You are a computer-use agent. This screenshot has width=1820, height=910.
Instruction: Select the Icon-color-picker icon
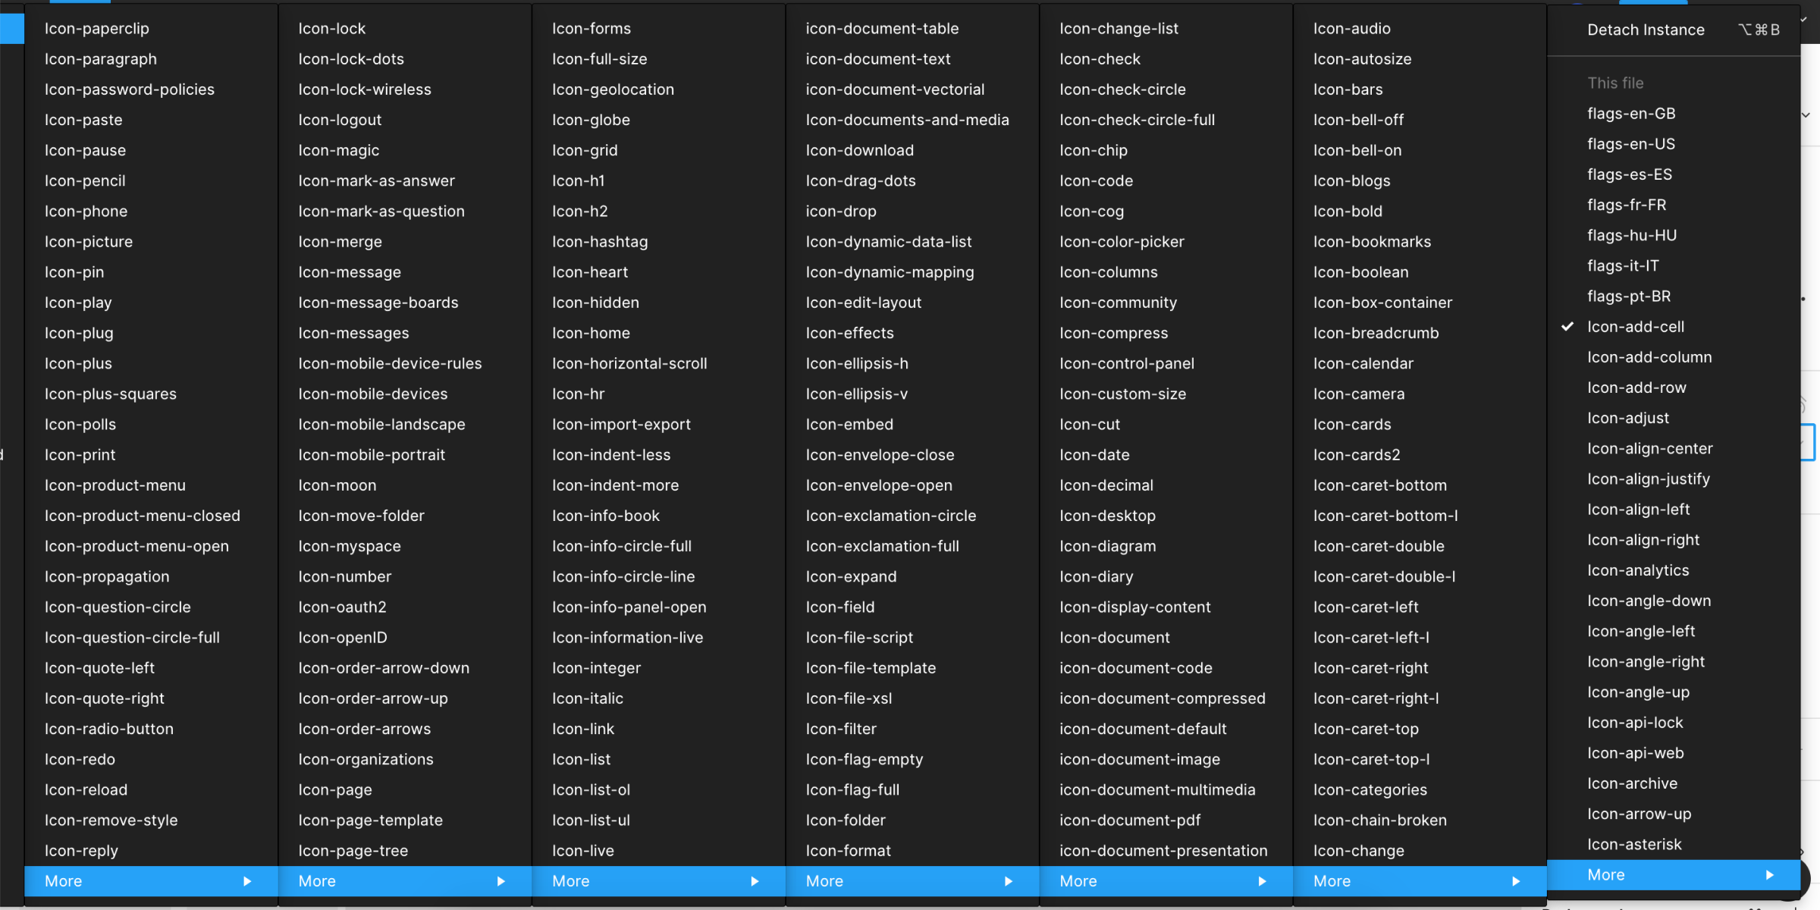1122,241
